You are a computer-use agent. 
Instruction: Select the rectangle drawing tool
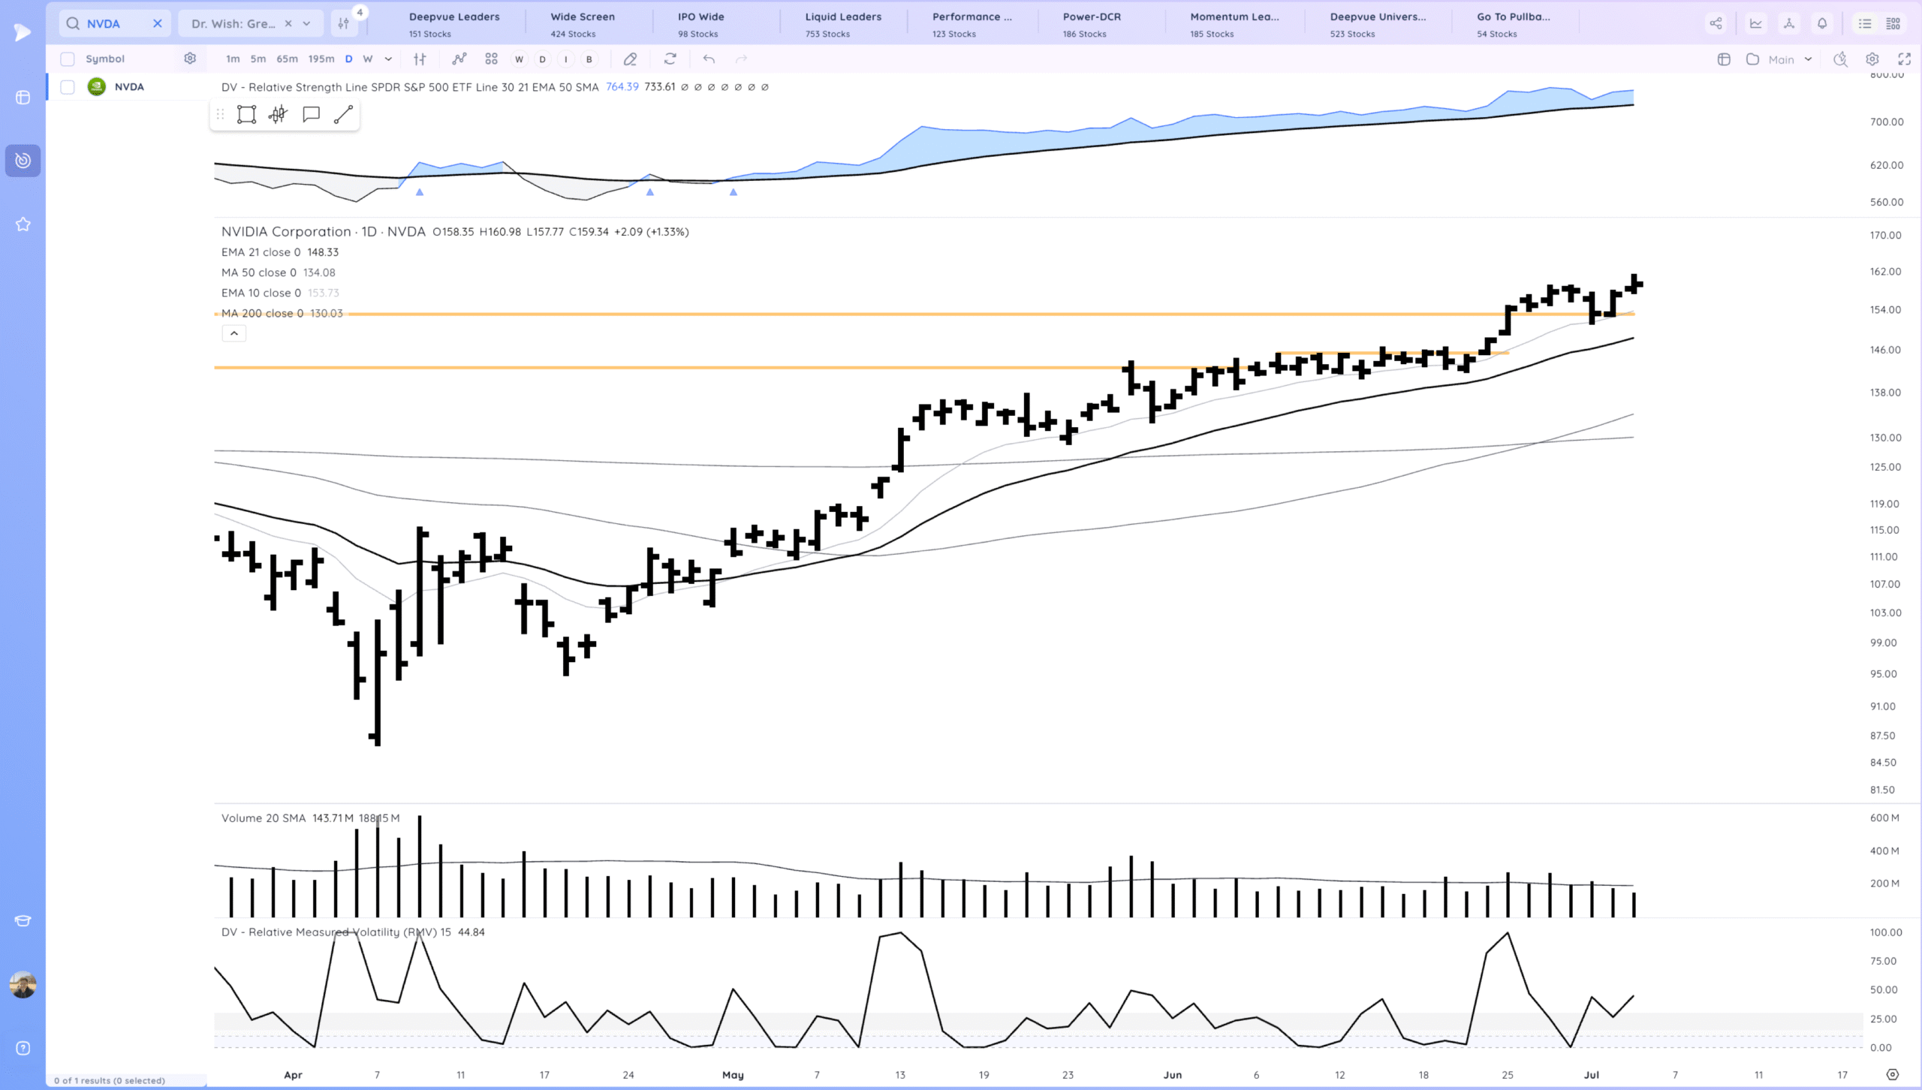[246, 115]
